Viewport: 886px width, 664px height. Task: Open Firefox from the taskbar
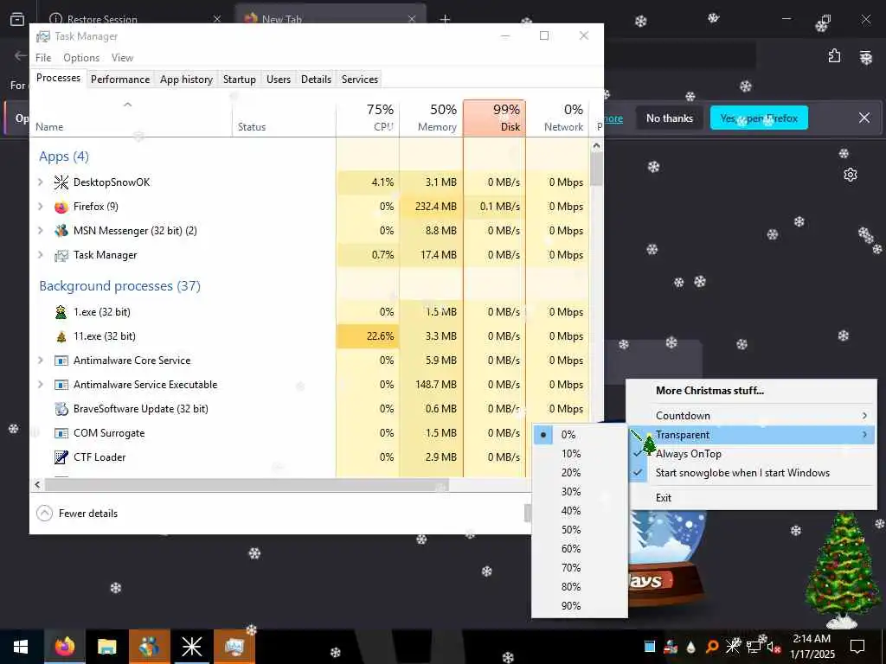(64, 647)
